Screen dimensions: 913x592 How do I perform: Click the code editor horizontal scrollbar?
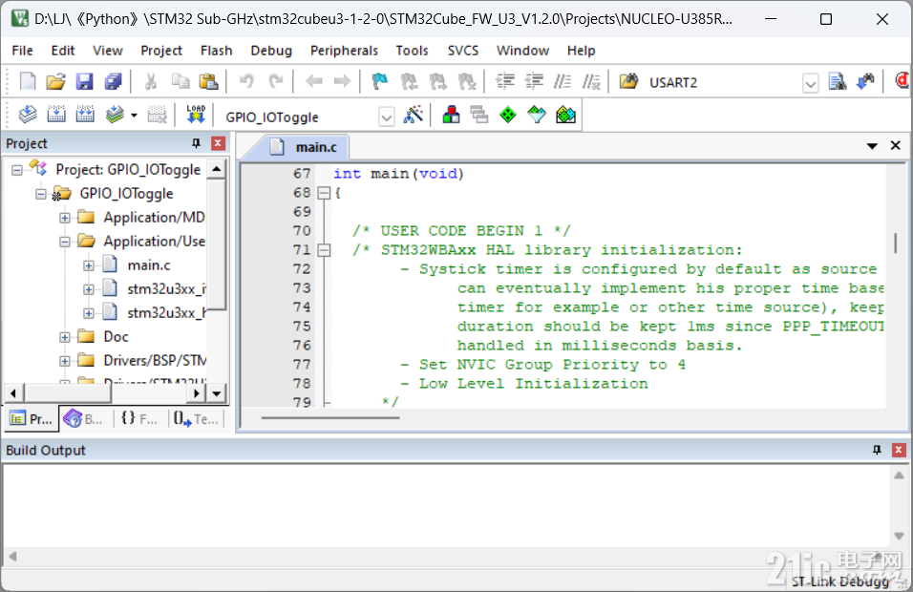(x=330, y=417)
